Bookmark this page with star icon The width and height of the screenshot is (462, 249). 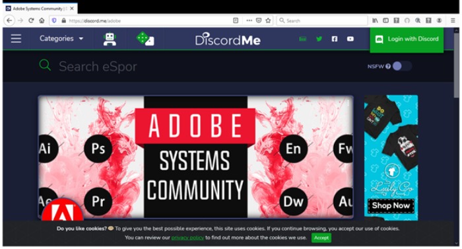click(268, 20)
